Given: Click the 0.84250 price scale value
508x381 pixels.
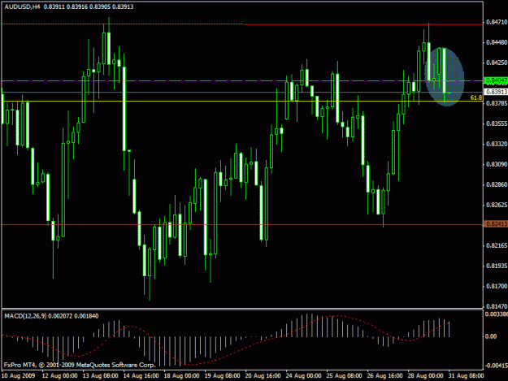Looking at the screenshot, I should pos(497,63).
